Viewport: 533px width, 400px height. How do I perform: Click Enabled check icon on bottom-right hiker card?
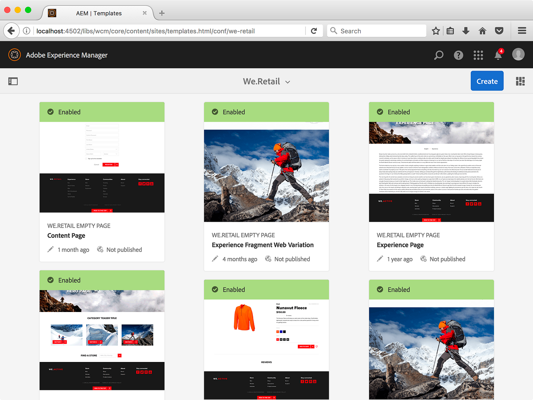pyautogui.click(x=380, y=289)
